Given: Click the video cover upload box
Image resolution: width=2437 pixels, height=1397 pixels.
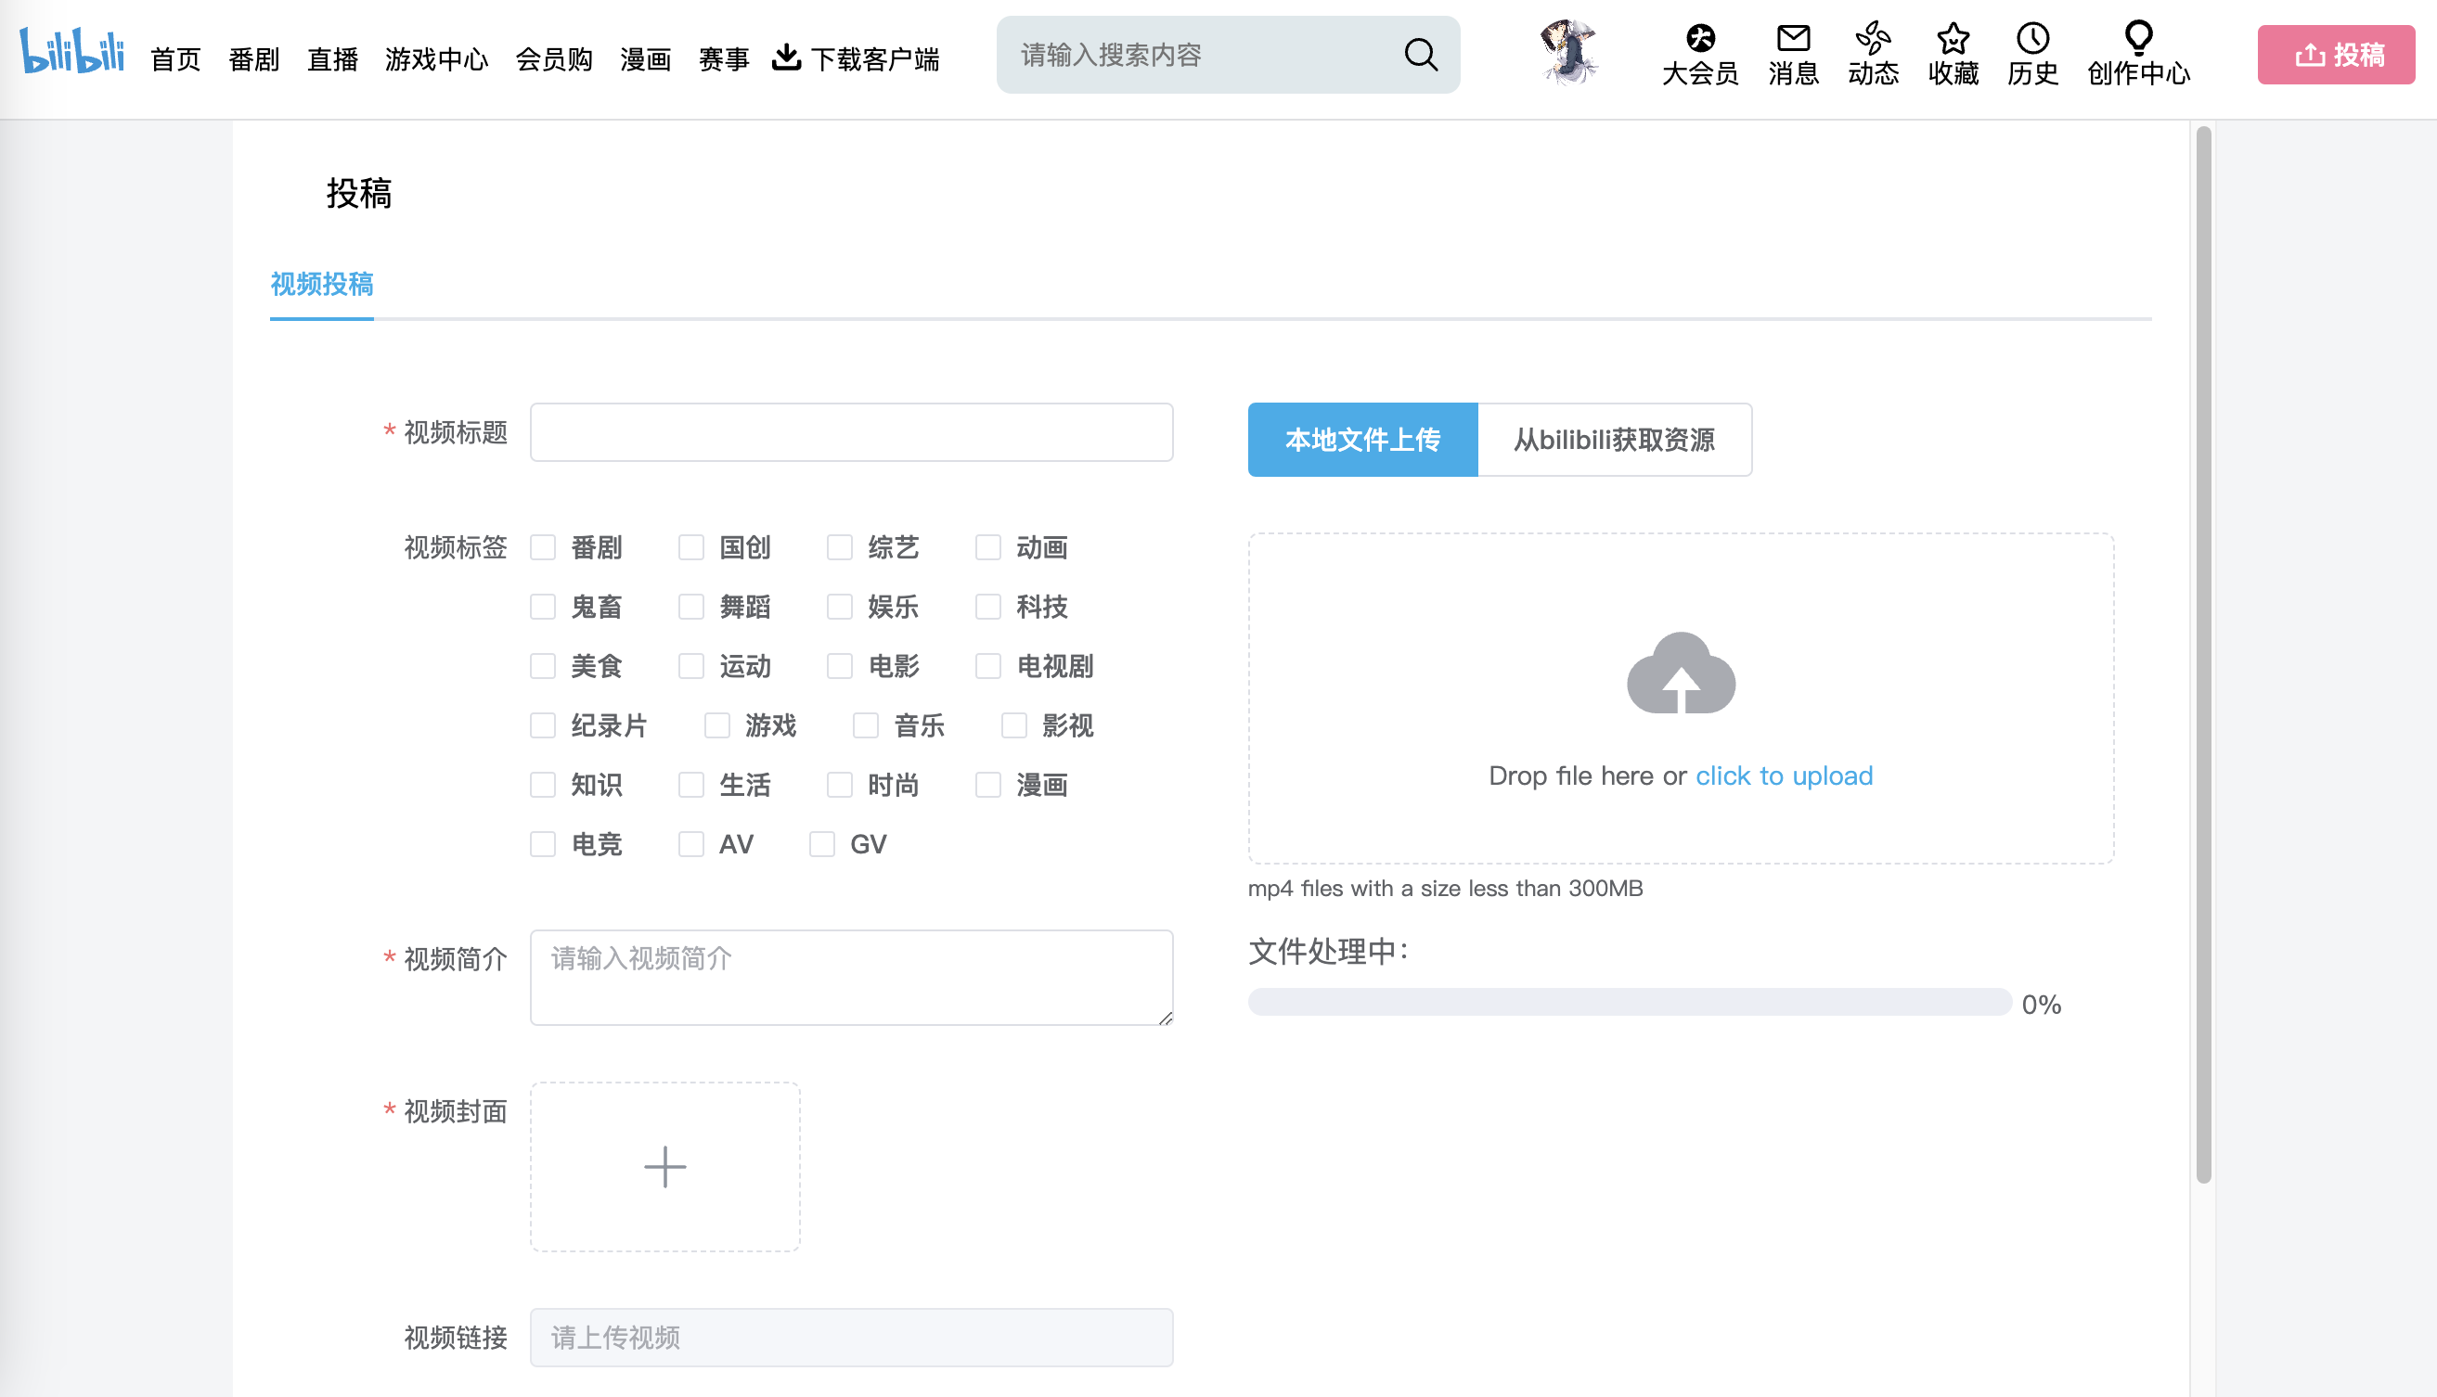Looking at the screenshot, I should tap(664, 1167).
